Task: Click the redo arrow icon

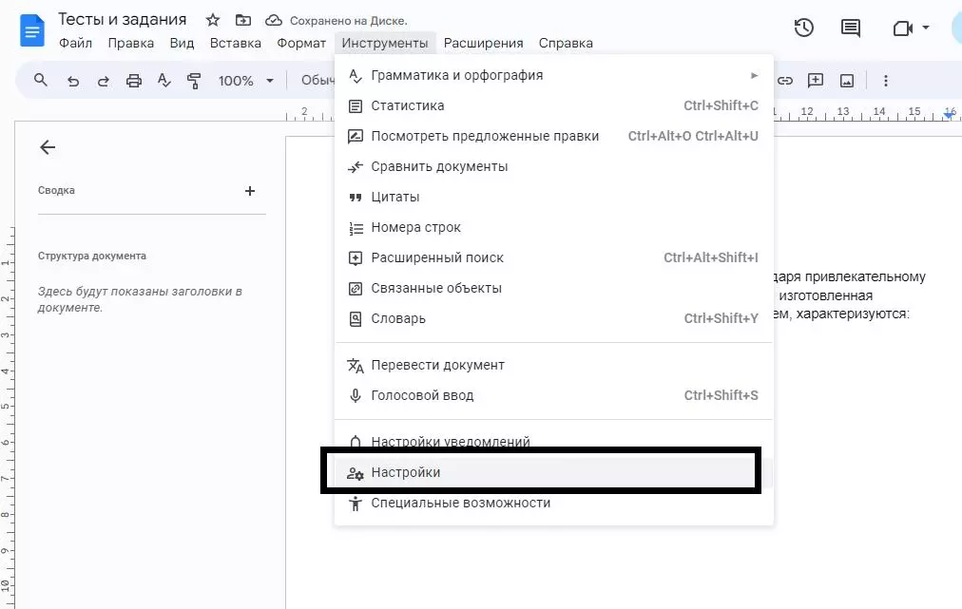Action: tap(103, 81)
